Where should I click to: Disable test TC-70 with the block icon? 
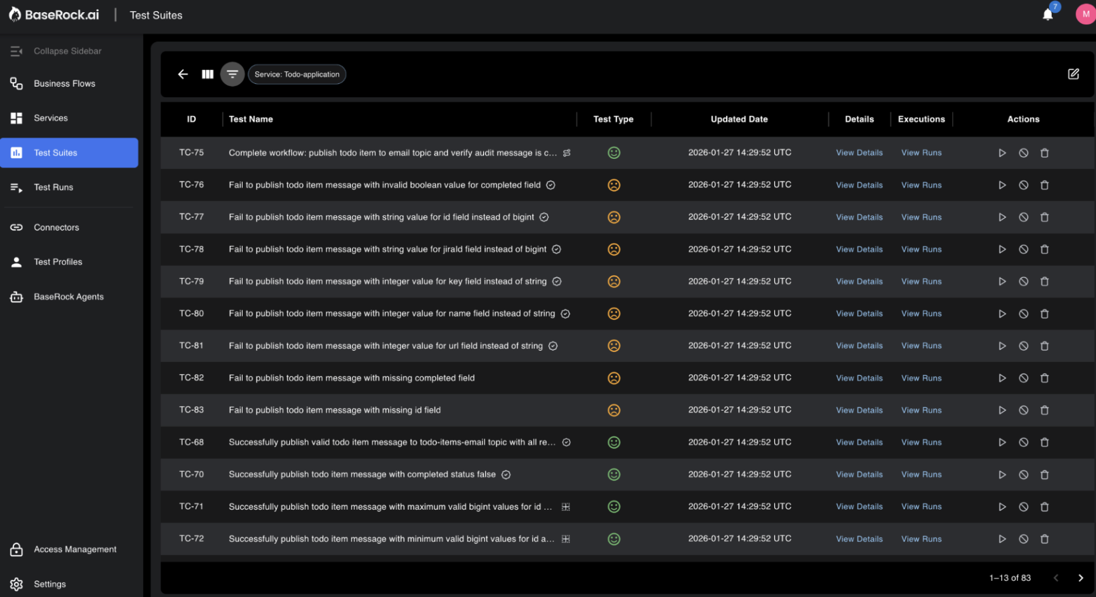[x=1023, y=475]
